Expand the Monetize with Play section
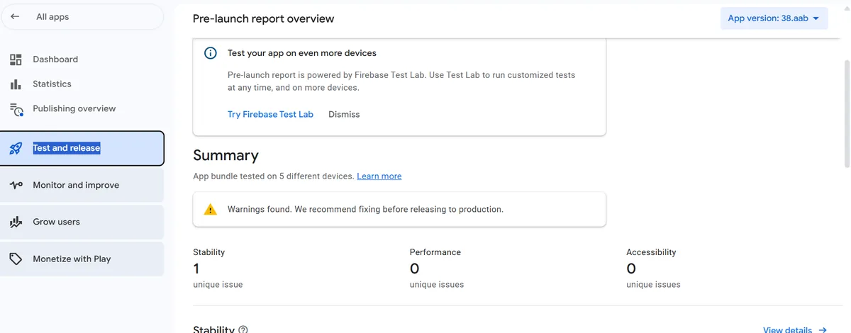The width and height of the screenshot is (851, 333). pos(82,259)
